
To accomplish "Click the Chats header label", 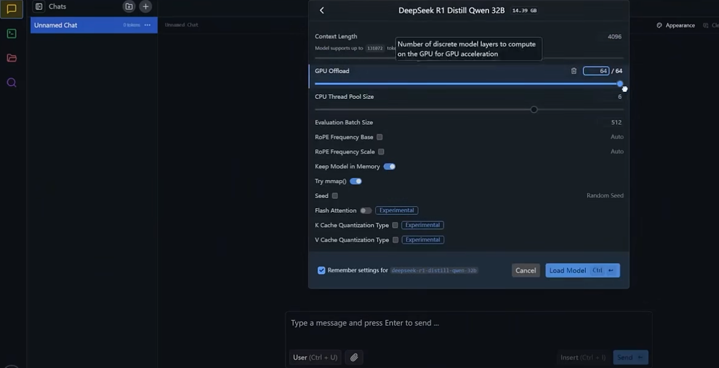I will click(57, 6).
